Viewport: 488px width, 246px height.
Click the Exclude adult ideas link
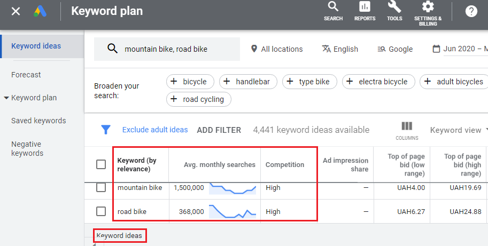[155, 130]
